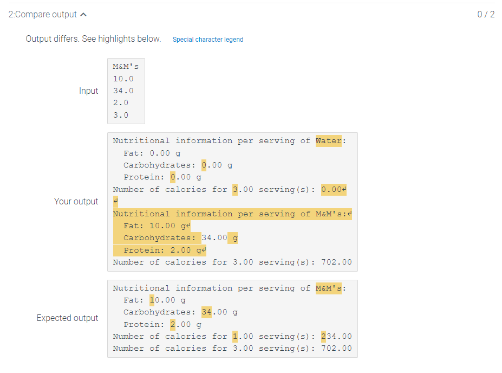502x373 pixels.
Task: Open the Special character legend link
Action: [208, 40]
